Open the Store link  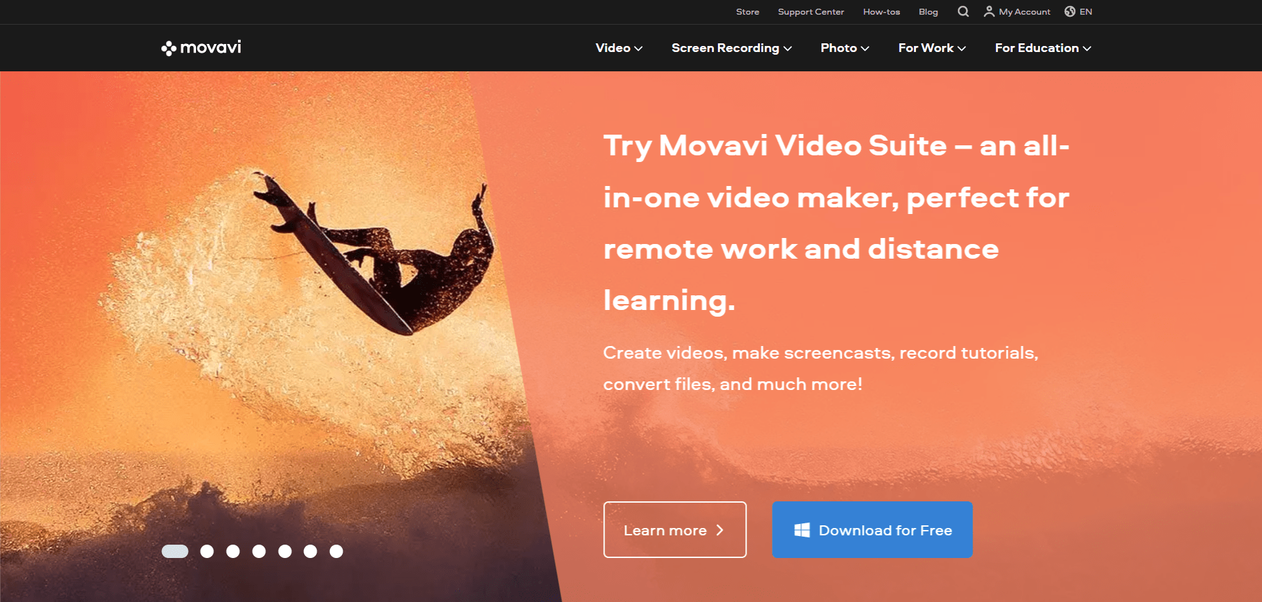pyautogui.click(x=747, y=11)
